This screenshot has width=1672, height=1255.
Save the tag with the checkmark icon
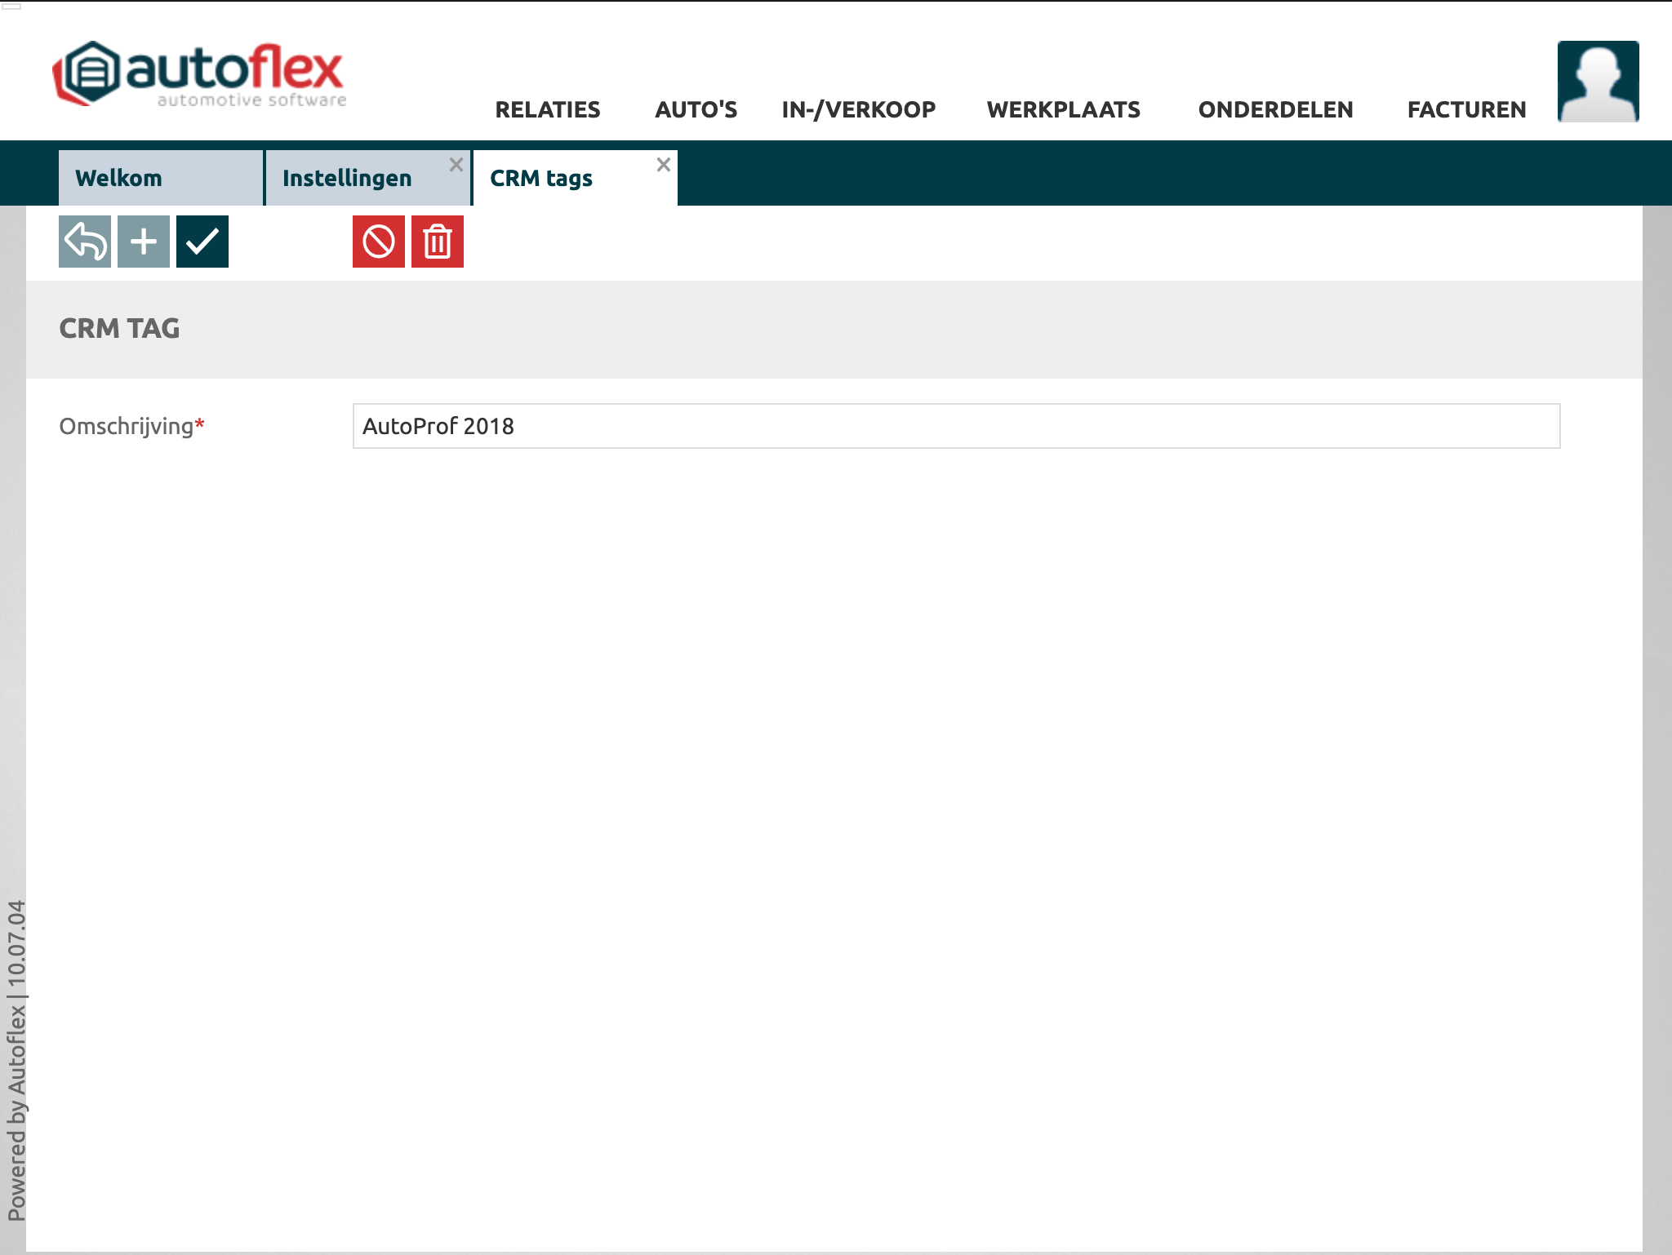click(202, 242)
